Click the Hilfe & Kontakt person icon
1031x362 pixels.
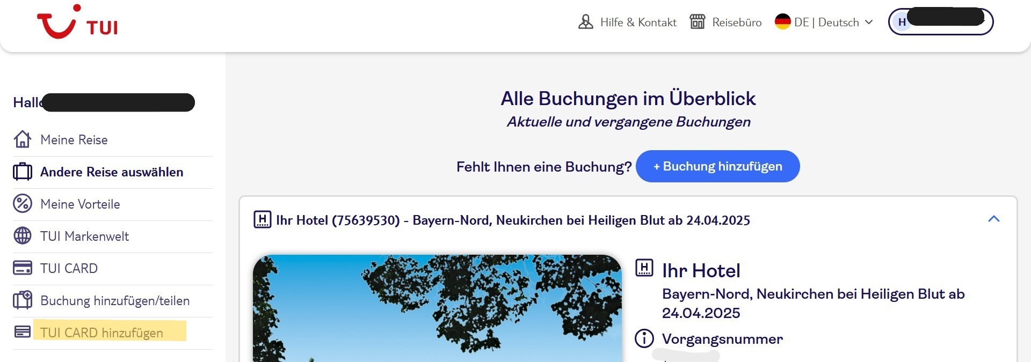coord(585,22)
